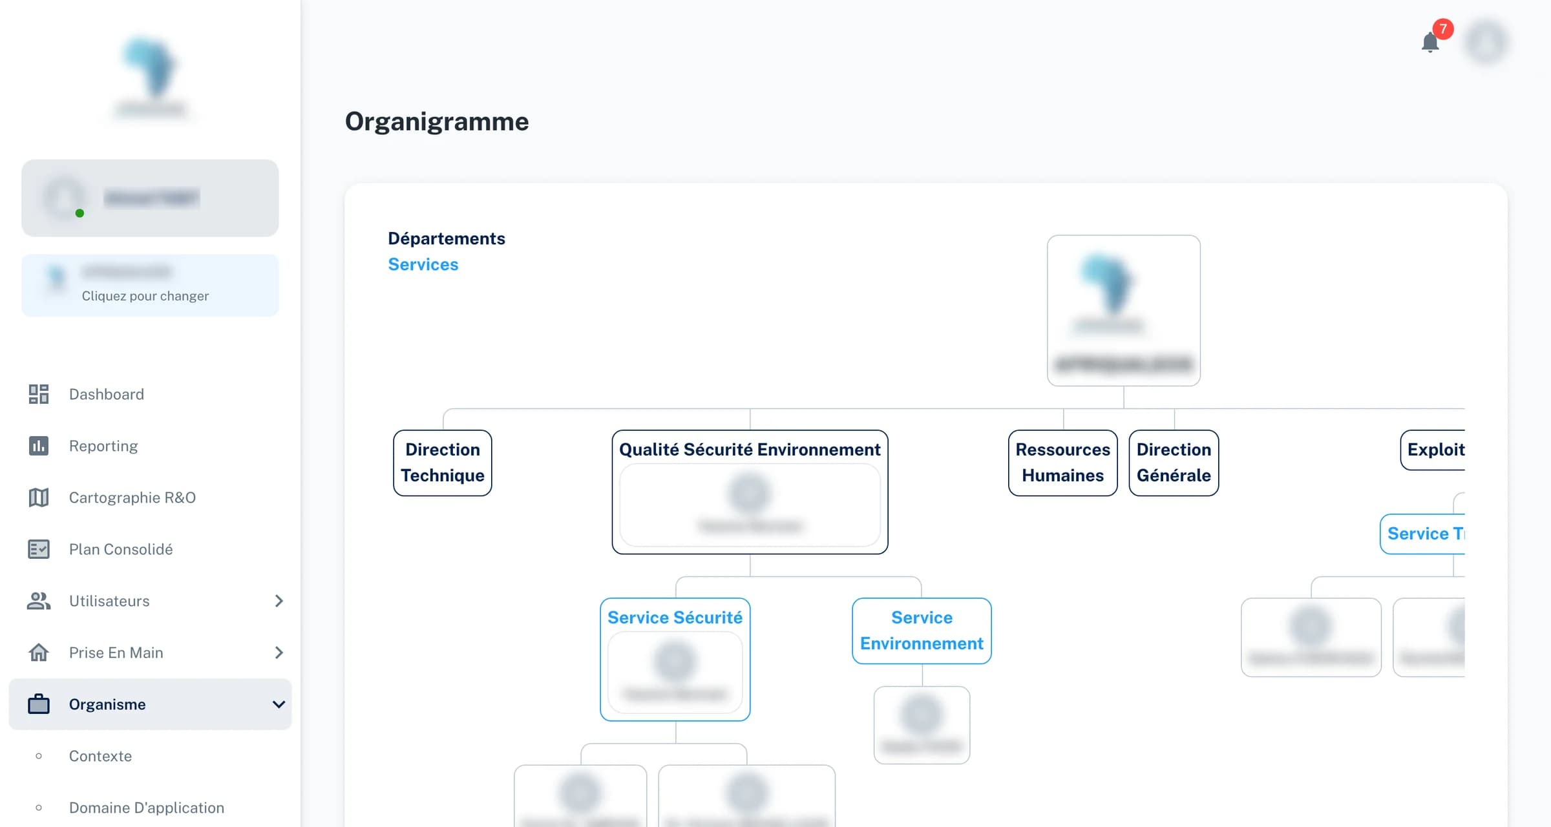Click the Organisme briefcase icon

pos(39,704)
